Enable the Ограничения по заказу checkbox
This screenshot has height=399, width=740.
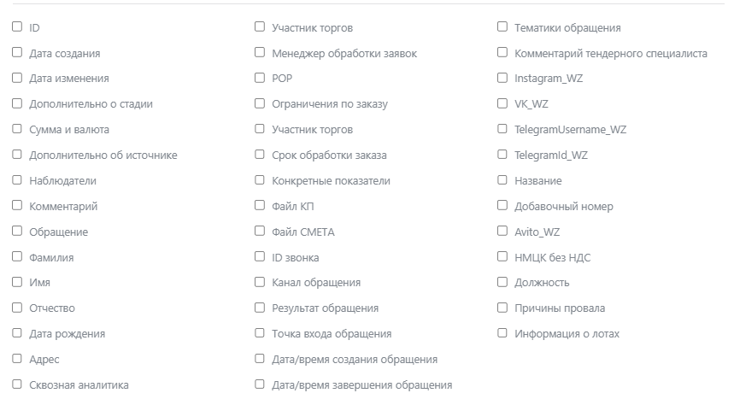(x=260, y=103)
